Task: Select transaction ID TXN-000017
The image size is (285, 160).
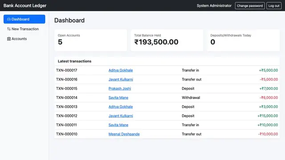Action: tap(66, 70)
